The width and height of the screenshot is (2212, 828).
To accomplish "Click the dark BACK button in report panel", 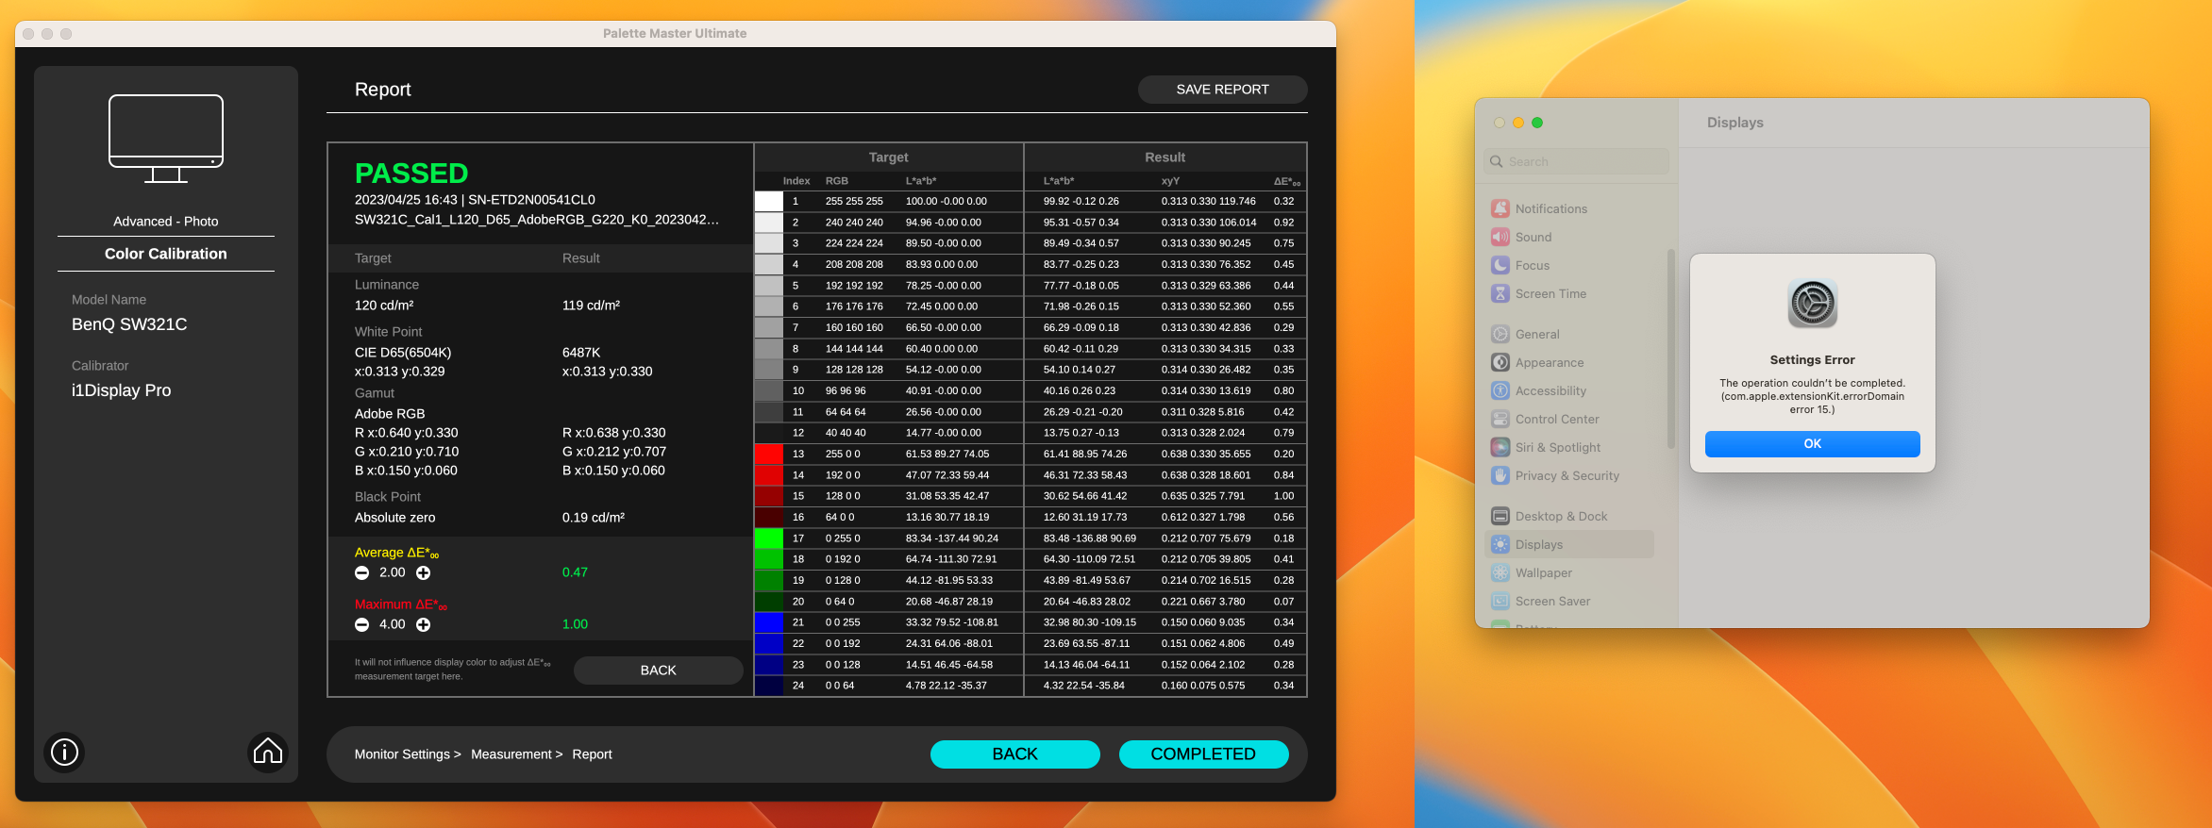I will click(659, 671).
